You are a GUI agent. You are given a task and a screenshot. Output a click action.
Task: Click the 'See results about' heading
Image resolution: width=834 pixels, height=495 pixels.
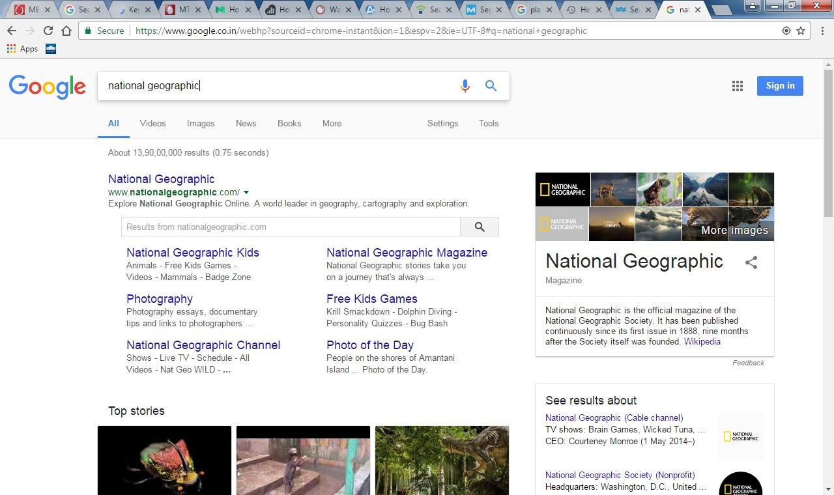coord(591,401)
